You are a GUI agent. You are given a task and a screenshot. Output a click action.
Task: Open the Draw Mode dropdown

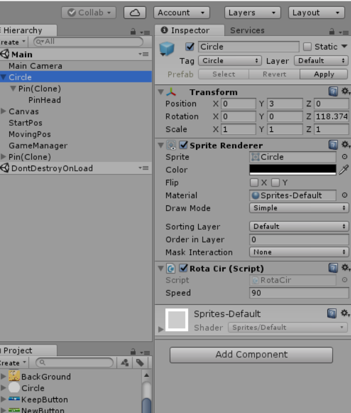pyautogui.click(x=299, y=208)
